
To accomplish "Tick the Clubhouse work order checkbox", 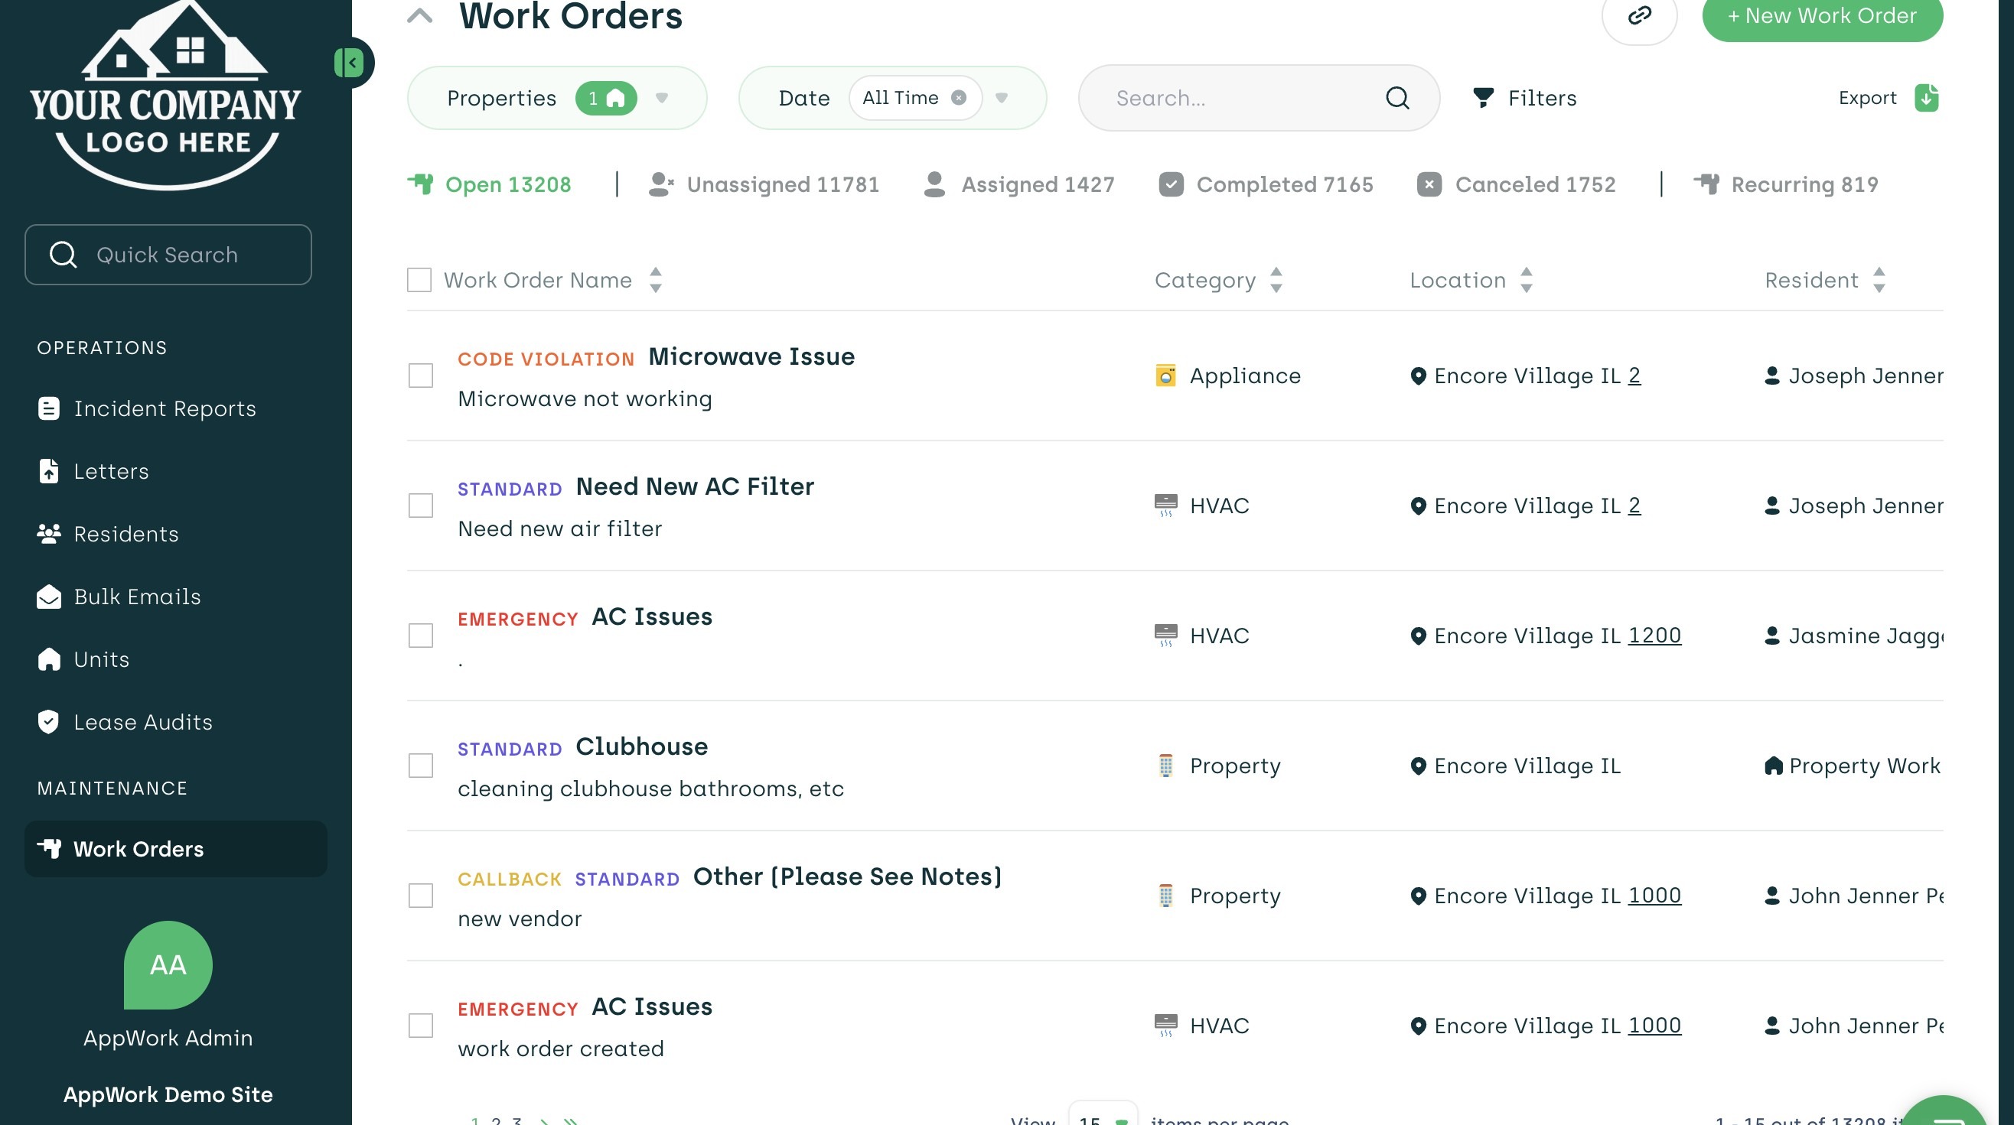I will click(x=421, y=766).
